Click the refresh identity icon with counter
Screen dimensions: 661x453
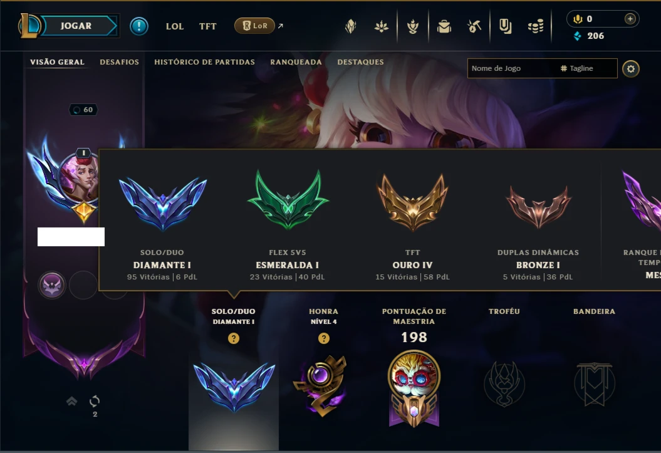[95, 405]
